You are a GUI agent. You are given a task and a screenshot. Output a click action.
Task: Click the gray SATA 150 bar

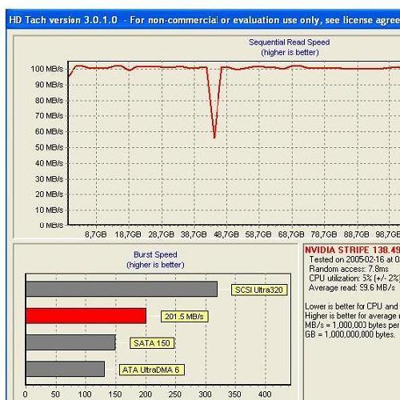coord(71,342)
